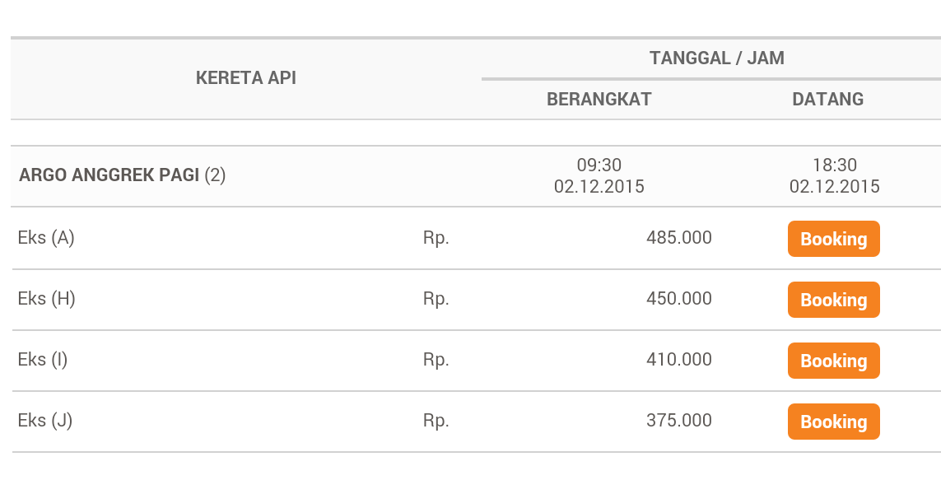Click the fare 485.000 for Eks (A)
The image size is (941, 494).
pos(679,237)
